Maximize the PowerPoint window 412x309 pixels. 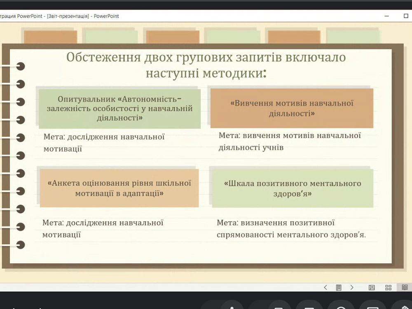pyautogui.click(x=406, y=16)
